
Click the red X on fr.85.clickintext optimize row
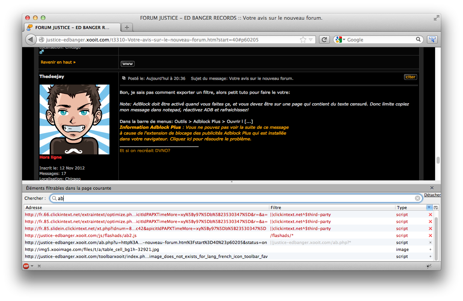[430, 221]
